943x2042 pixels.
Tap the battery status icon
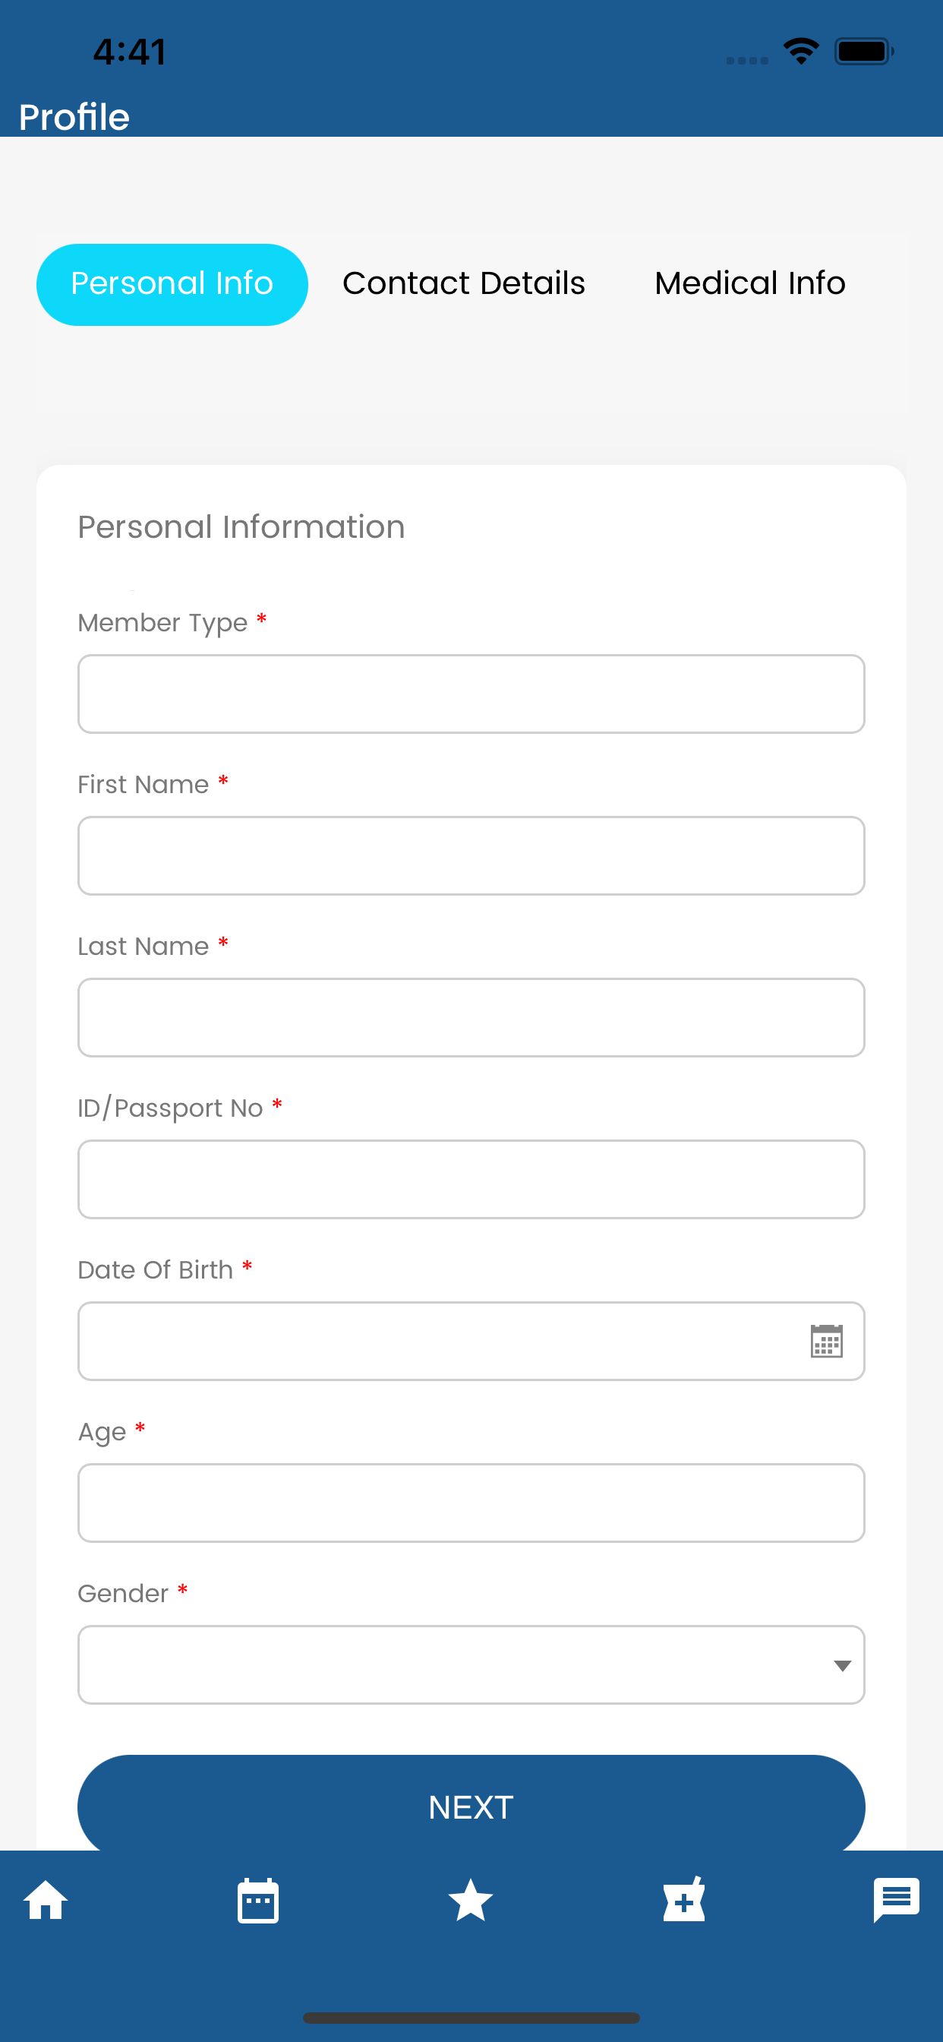[x=865, y=52]
